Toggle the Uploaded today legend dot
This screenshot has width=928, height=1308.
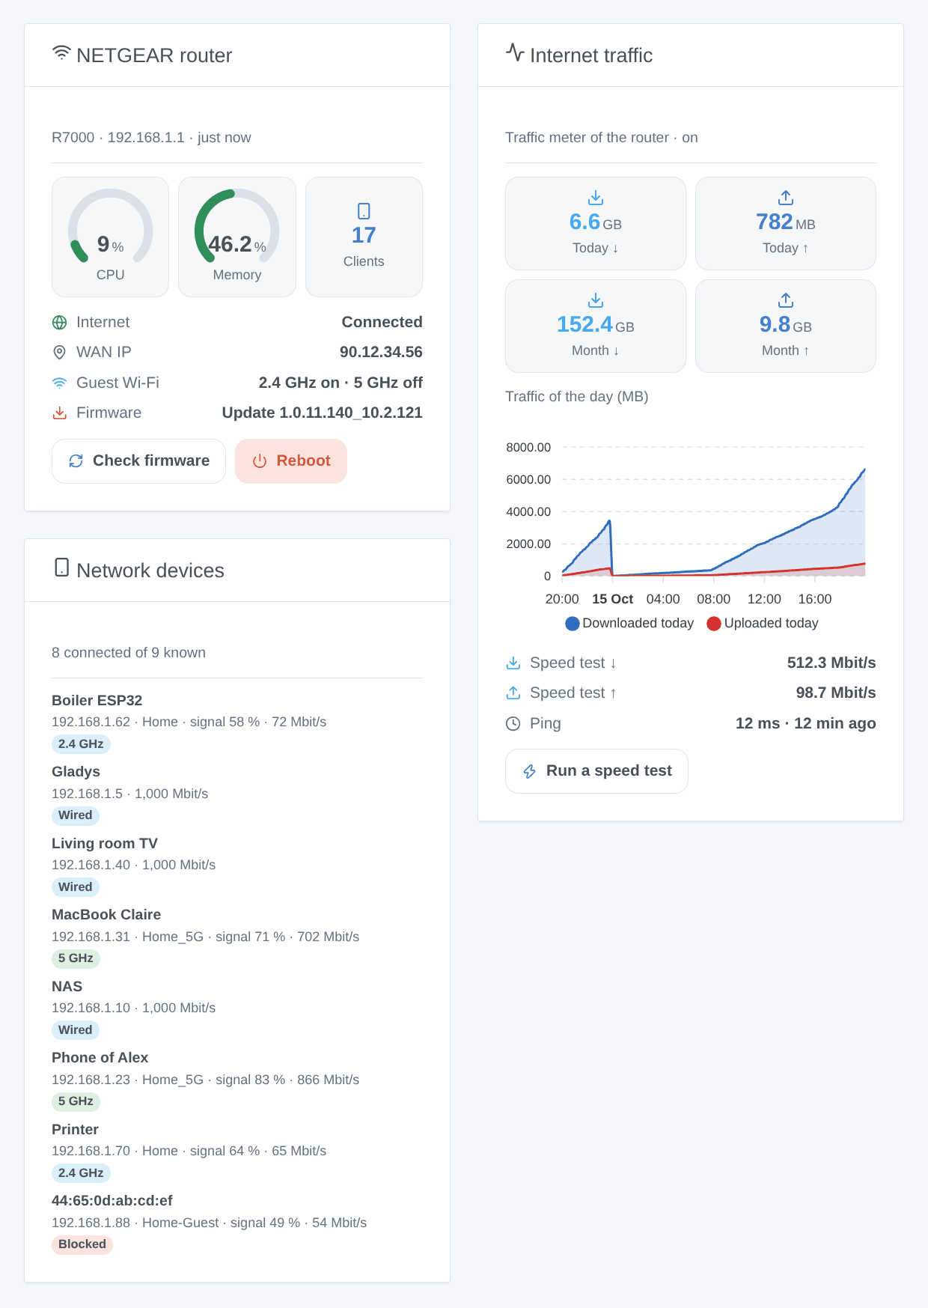point(714,624)
